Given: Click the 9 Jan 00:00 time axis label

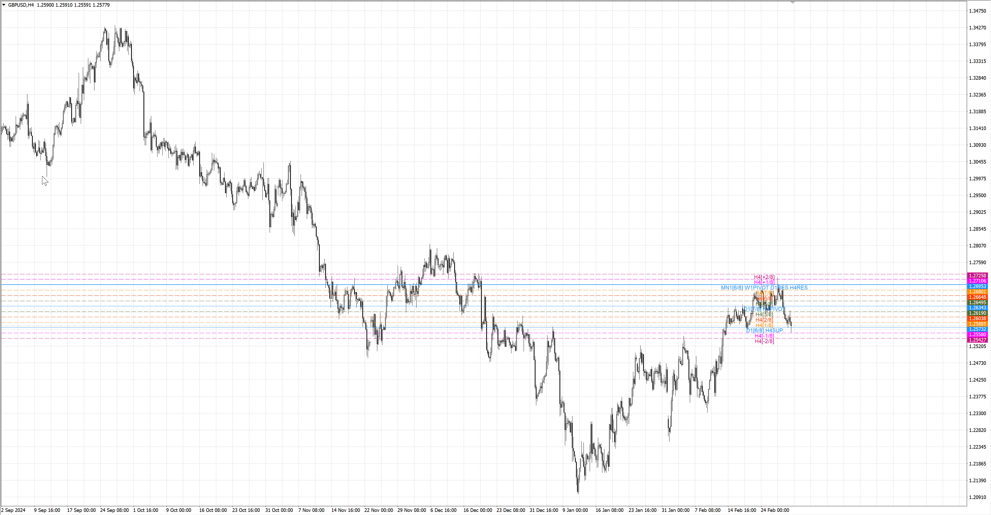Looking at the screenshot, I should (575, 510).
